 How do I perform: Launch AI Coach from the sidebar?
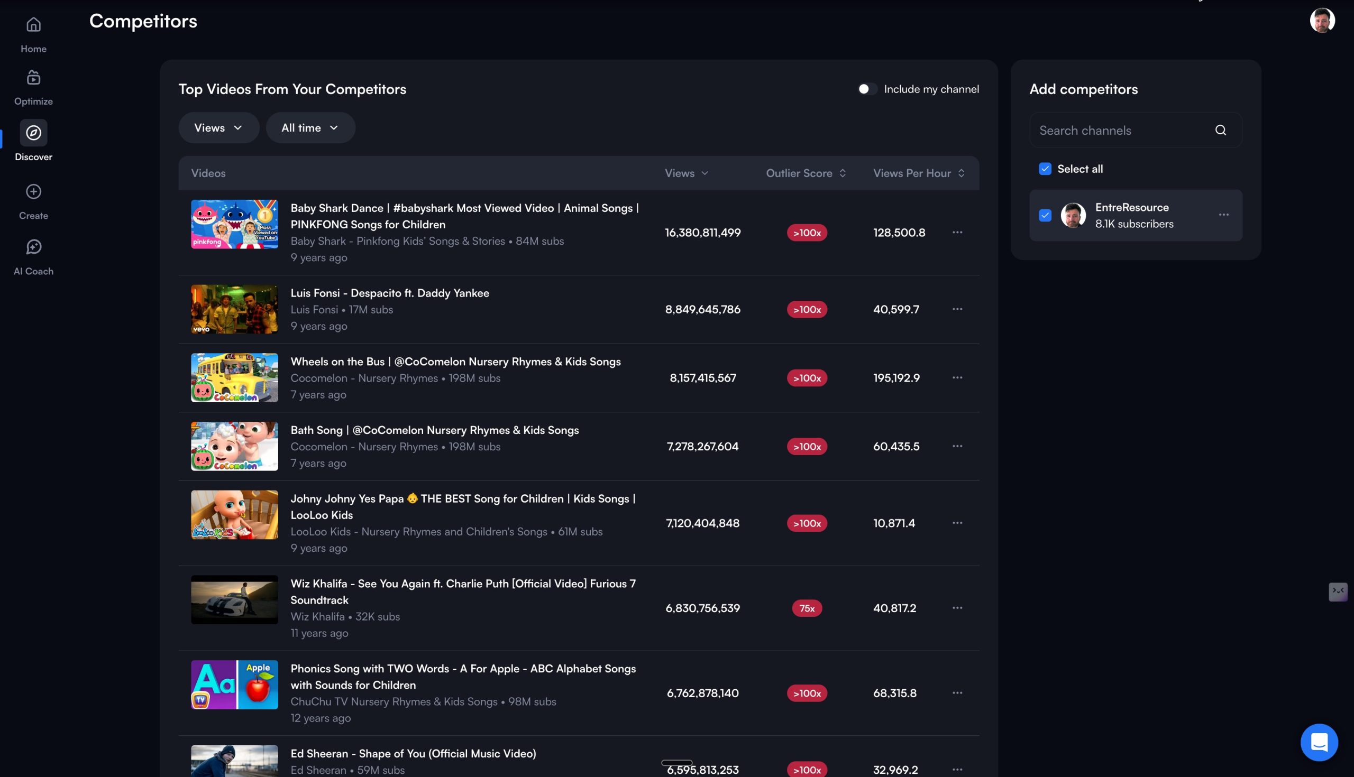(33, 247)
